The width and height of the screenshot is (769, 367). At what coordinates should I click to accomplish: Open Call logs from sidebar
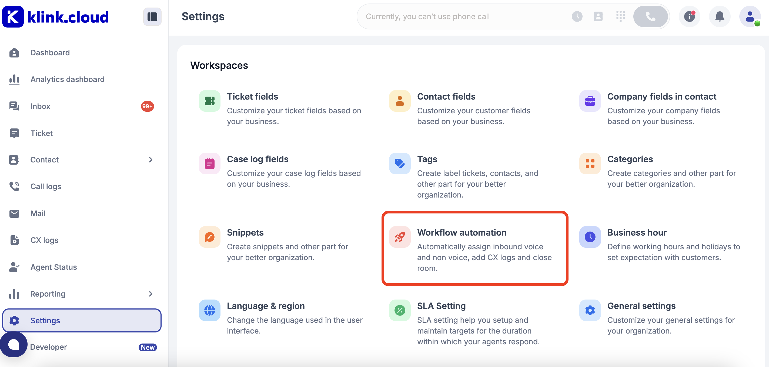pyautogui.click(x=46, y=187)
